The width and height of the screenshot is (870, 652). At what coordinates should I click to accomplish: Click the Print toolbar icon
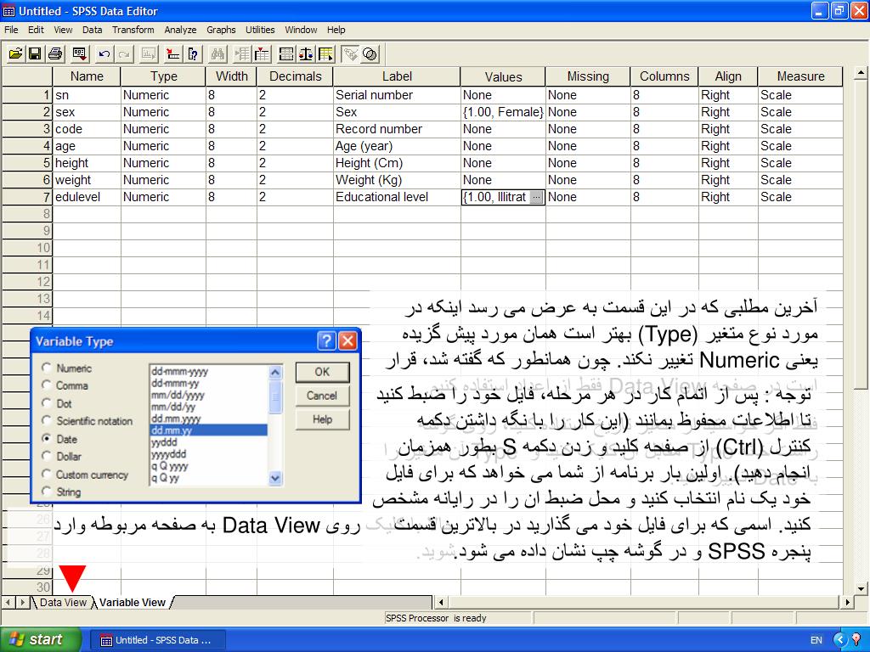click(54, 53)
